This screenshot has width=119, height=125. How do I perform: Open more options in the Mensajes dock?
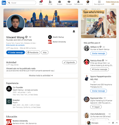[x=109, y=123]
